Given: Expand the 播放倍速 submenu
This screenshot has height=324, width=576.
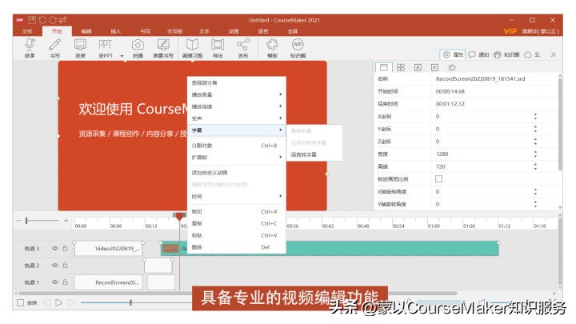Looking at the screenshot, I should point(237,106).
